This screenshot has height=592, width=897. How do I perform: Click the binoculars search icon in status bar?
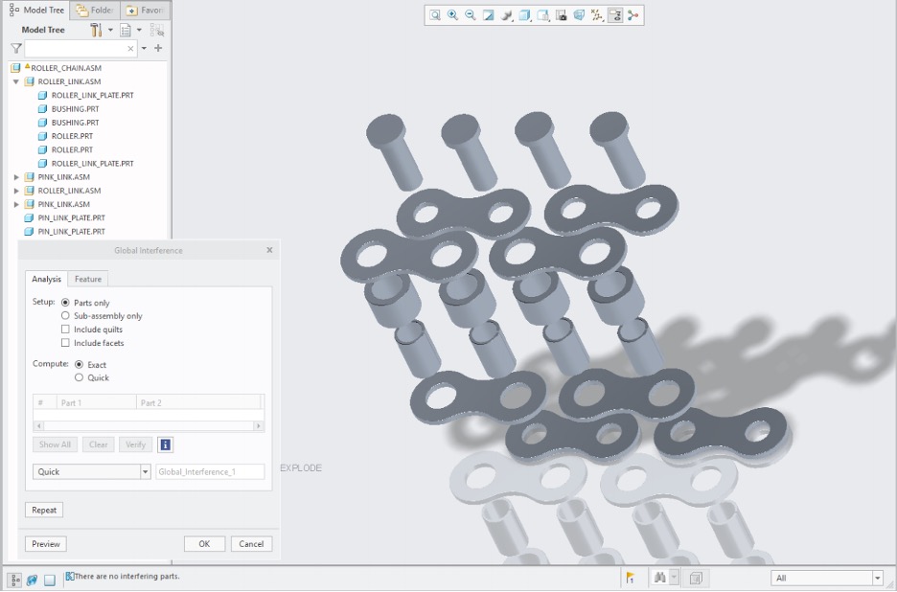659,578
